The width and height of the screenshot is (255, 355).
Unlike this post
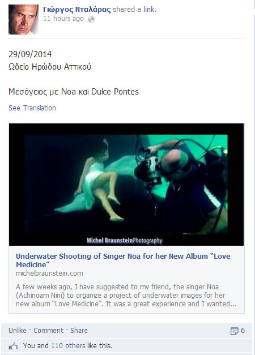point(18,330)
